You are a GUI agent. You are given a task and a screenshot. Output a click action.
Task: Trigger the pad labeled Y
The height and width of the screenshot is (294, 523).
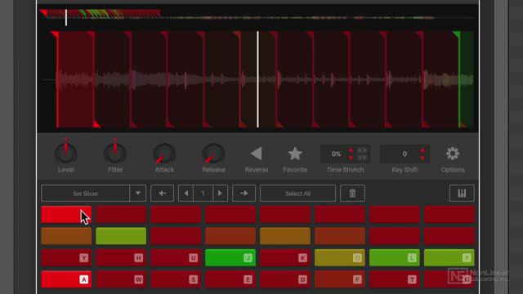[66, 258]
